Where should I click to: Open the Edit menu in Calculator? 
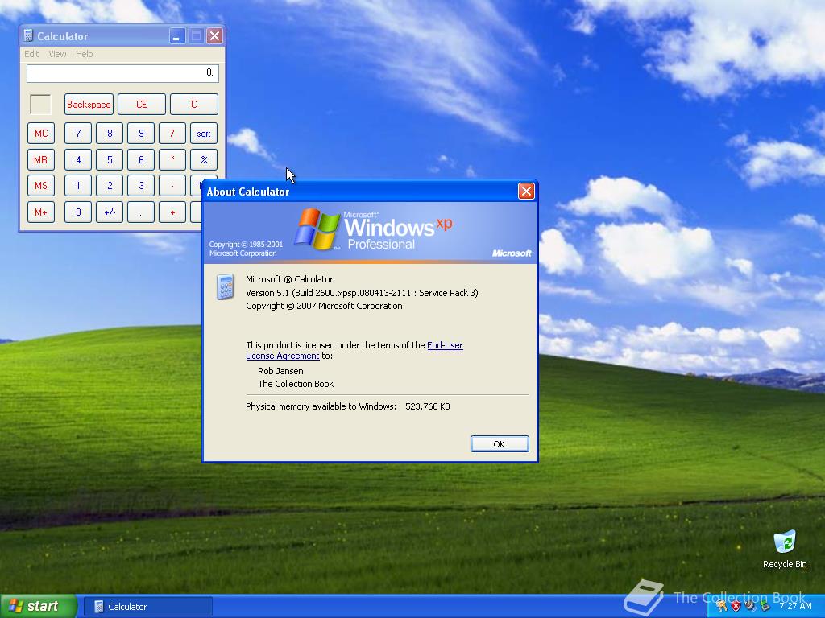click(x=31, y=54)
